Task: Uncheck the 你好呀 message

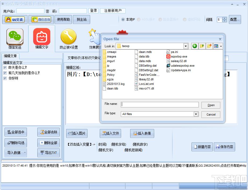Action: pyautogui.click(x=5, y=78)
